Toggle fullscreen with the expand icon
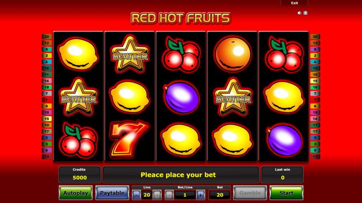Screen dimensions: 362x203 [305, 13]
